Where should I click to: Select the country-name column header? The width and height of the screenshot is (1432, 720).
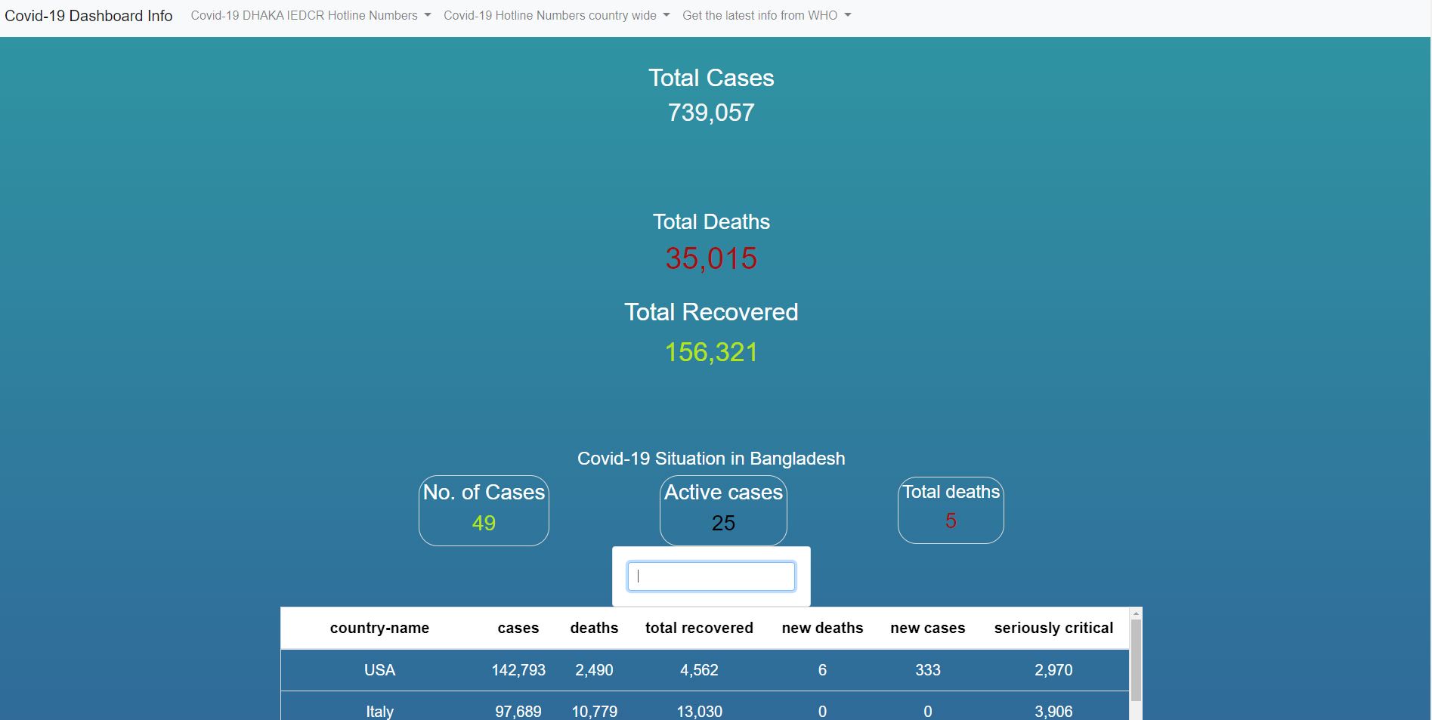click(379, 628)
